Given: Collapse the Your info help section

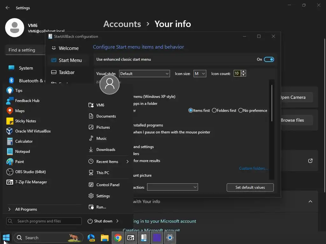Looking at the screenshot, I should pos(310,201).
